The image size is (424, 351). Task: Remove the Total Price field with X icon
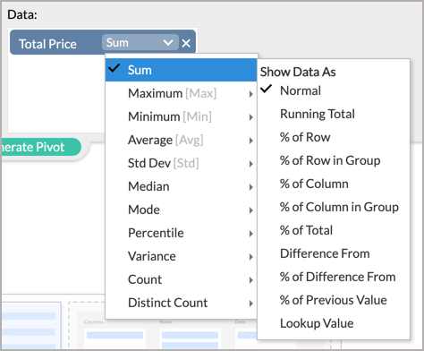point(186,43)
